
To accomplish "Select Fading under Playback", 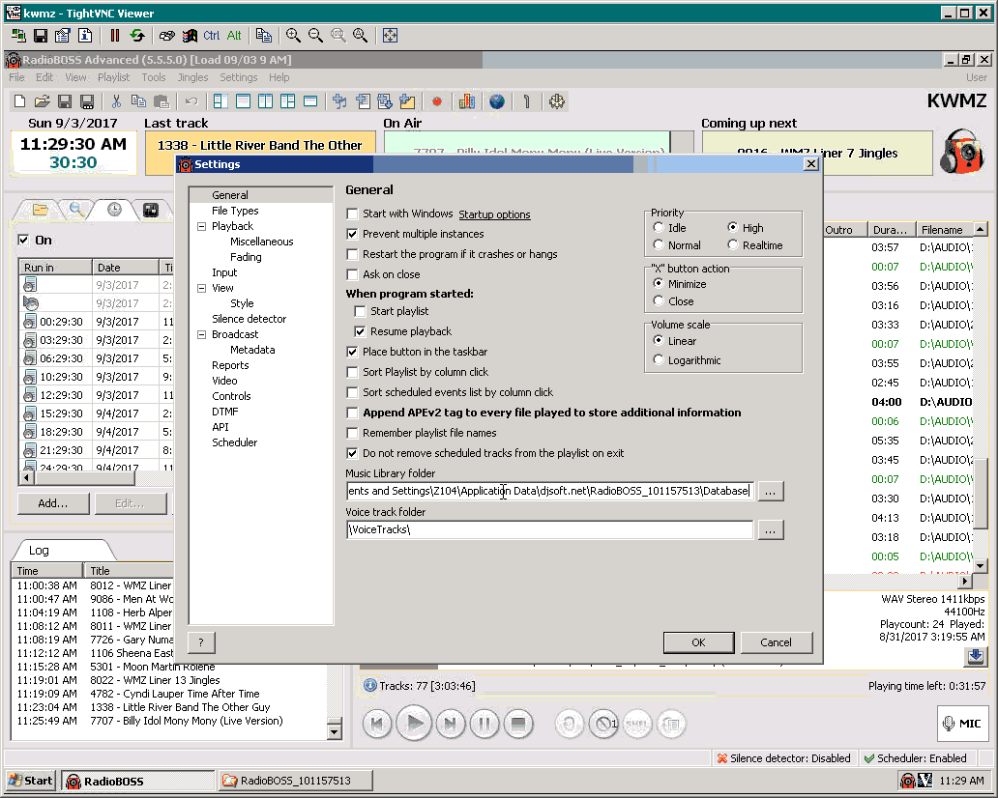I will 246,257.
